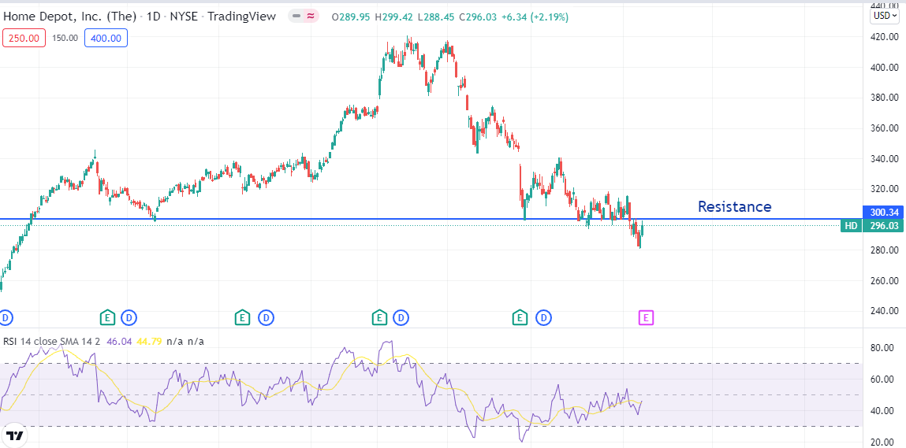
Task: Click the dividend D marker after the fourth earnings marker
Action: click(544, 317)
